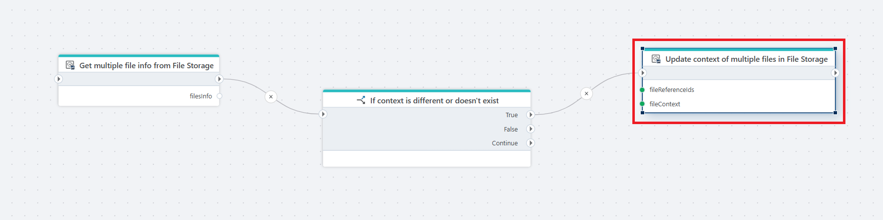This screenshot has height=220, width=883.
Task: Select the filesInfo output port circle
Action: tap(220, 96)
